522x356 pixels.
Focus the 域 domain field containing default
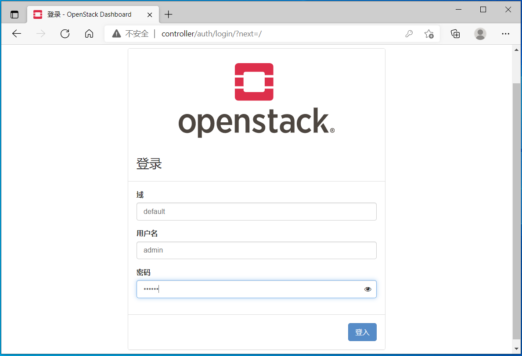coord(256,211)
